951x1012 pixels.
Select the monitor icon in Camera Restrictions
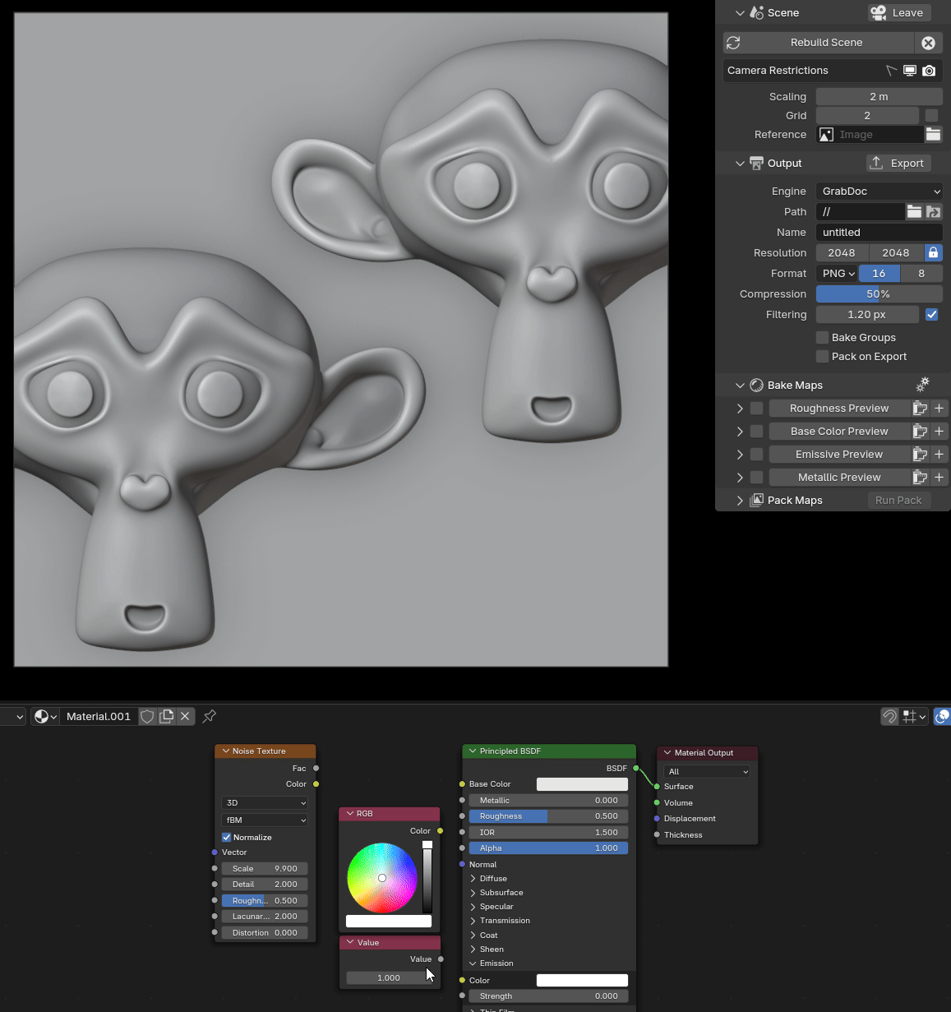point(910,71)
